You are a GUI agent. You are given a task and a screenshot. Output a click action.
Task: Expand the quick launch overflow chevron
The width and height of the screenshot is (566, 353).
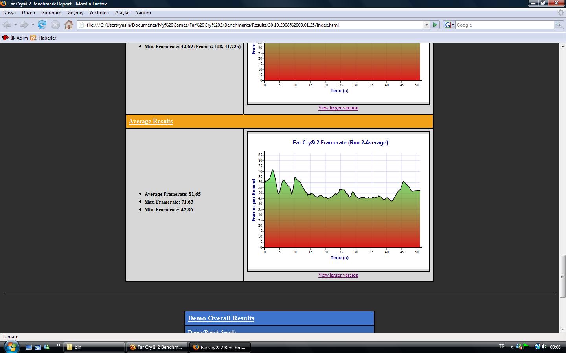click(x=58, y=345)
